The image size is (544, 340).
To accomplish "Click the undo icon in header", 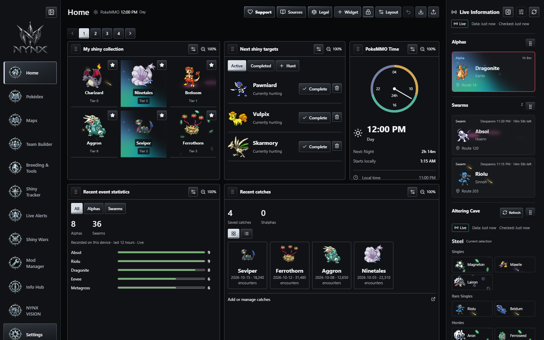I will point(408,12).
